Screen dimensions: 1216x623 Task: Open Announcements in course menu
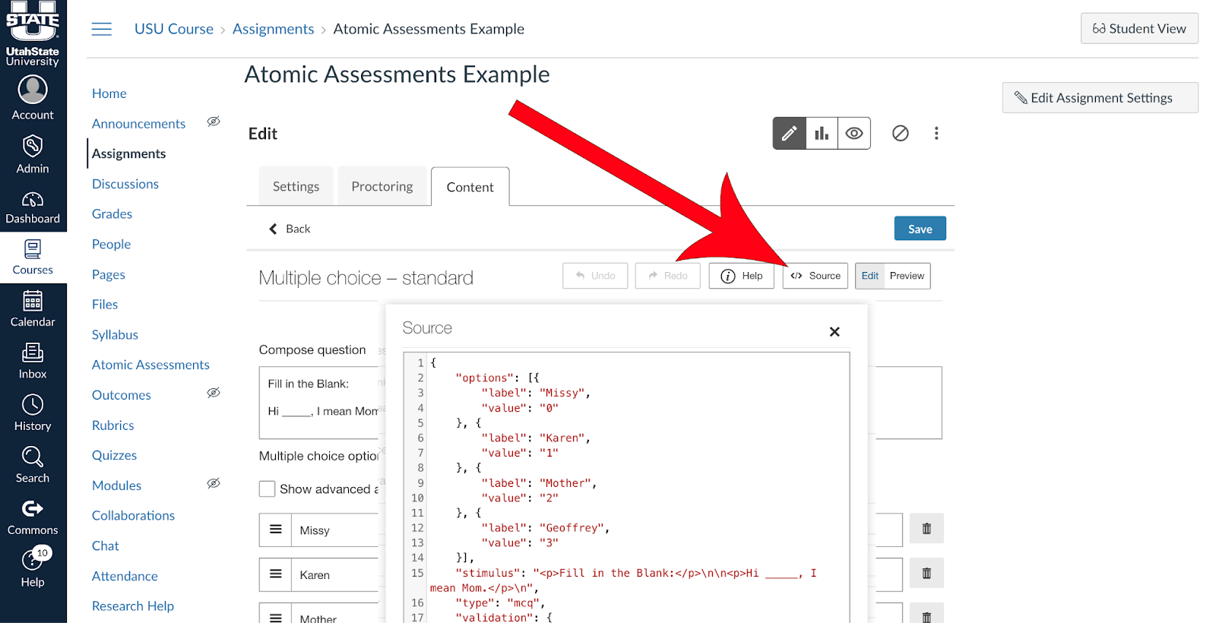click(138, 124)
